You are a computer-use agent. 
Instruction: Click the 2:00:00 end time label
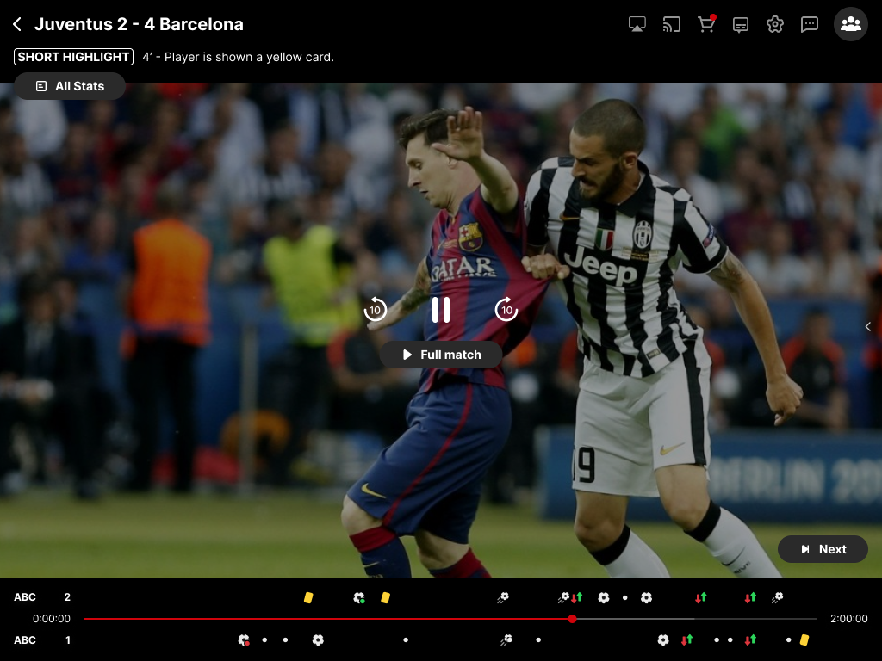pos(848,619)
